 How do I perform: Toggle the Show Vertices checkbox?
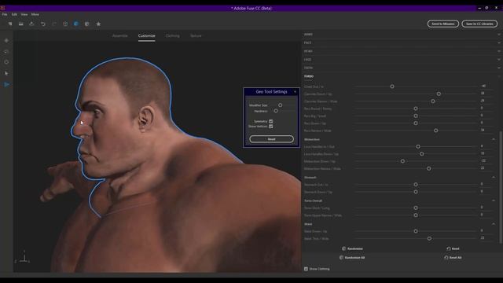click(270, 127)
